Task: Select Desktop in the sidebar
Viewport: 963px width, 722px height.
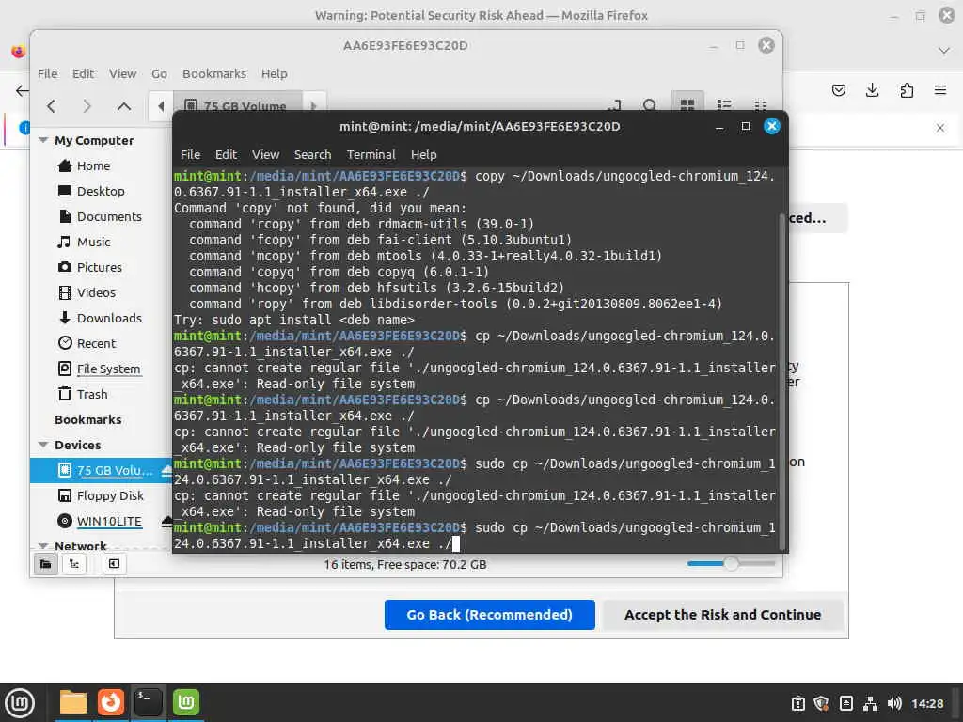Action: point(101,191)
